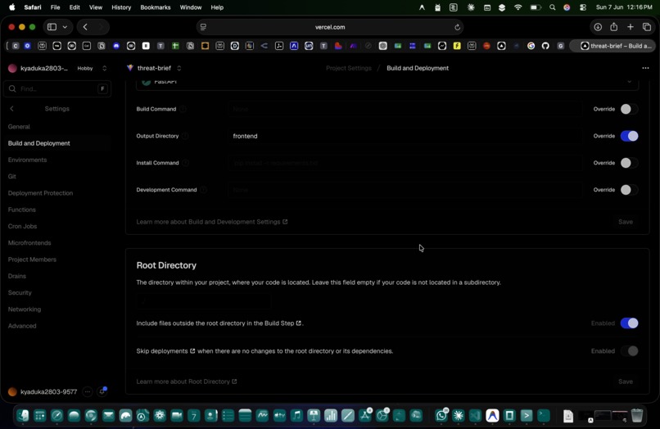Open a new tab with plus button
This screenshot has height=429, width=660.
tap(631, 27)
